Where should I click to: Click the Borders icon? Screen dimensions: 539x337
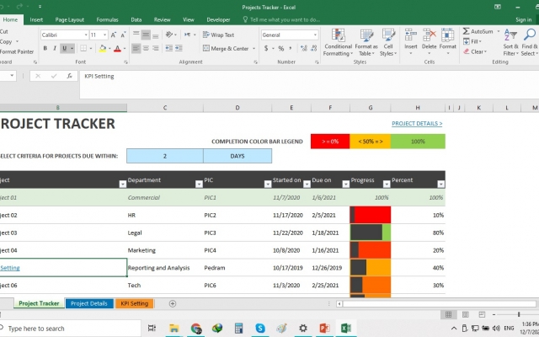(83, 49)
